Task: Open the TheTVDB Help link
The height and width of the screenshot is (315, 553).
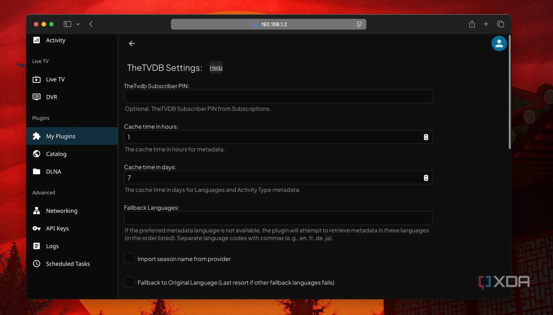Action: click(216, 68)
